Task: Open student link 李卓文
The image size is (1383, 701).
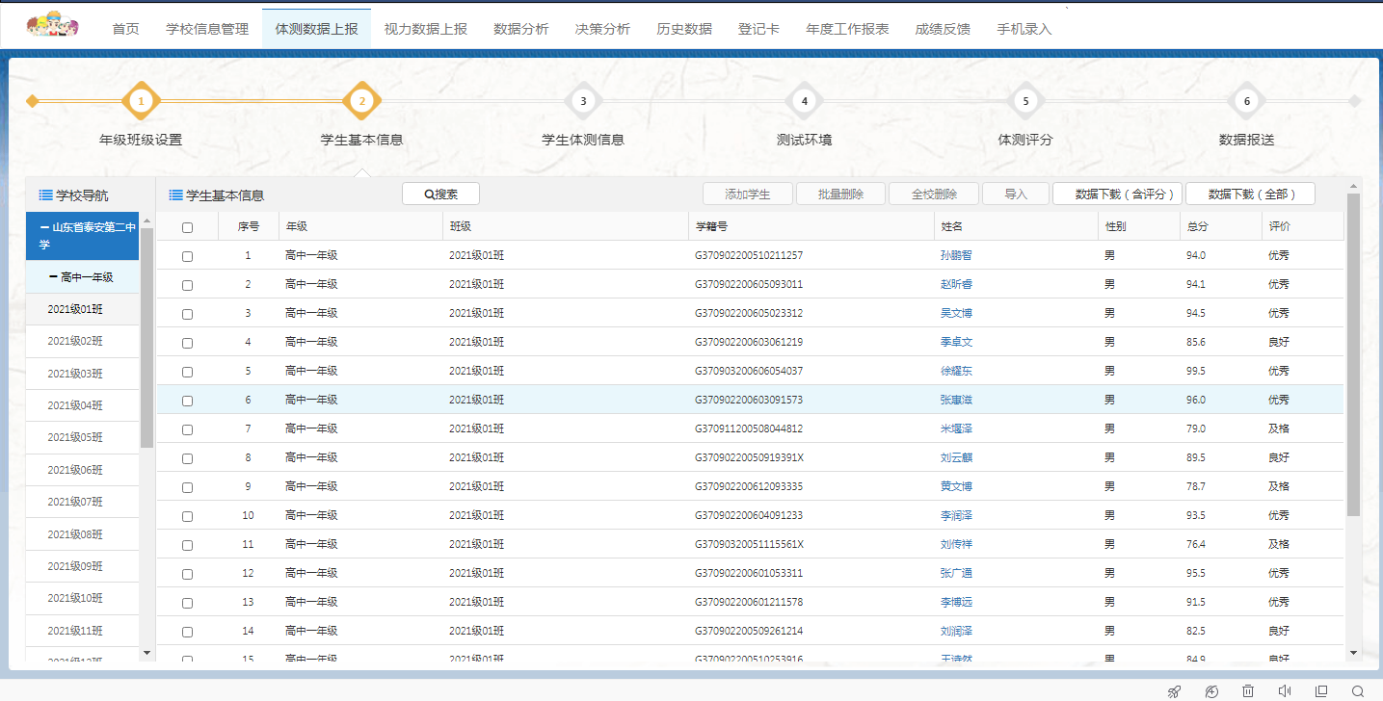Action: pyautogui.click(x=957, y=342)
